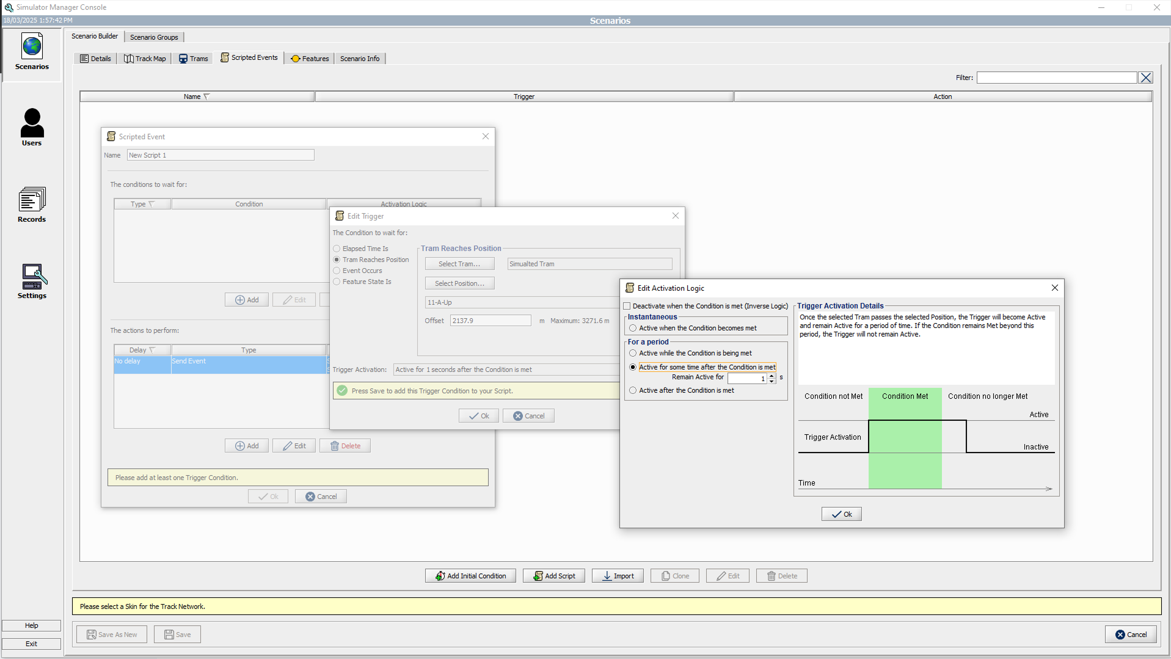The width and height of the screenshot is (1171, 659).
Task: Click the Add Script button
Action: pos(554,576)
